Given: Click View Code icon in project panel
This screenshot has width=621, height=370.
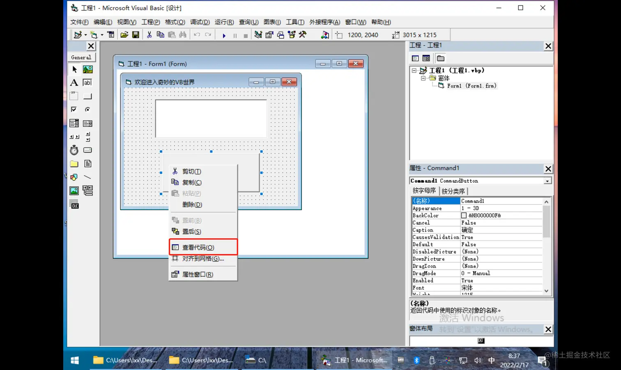Looking at the screenshot, I should click(x=415, y=58).
